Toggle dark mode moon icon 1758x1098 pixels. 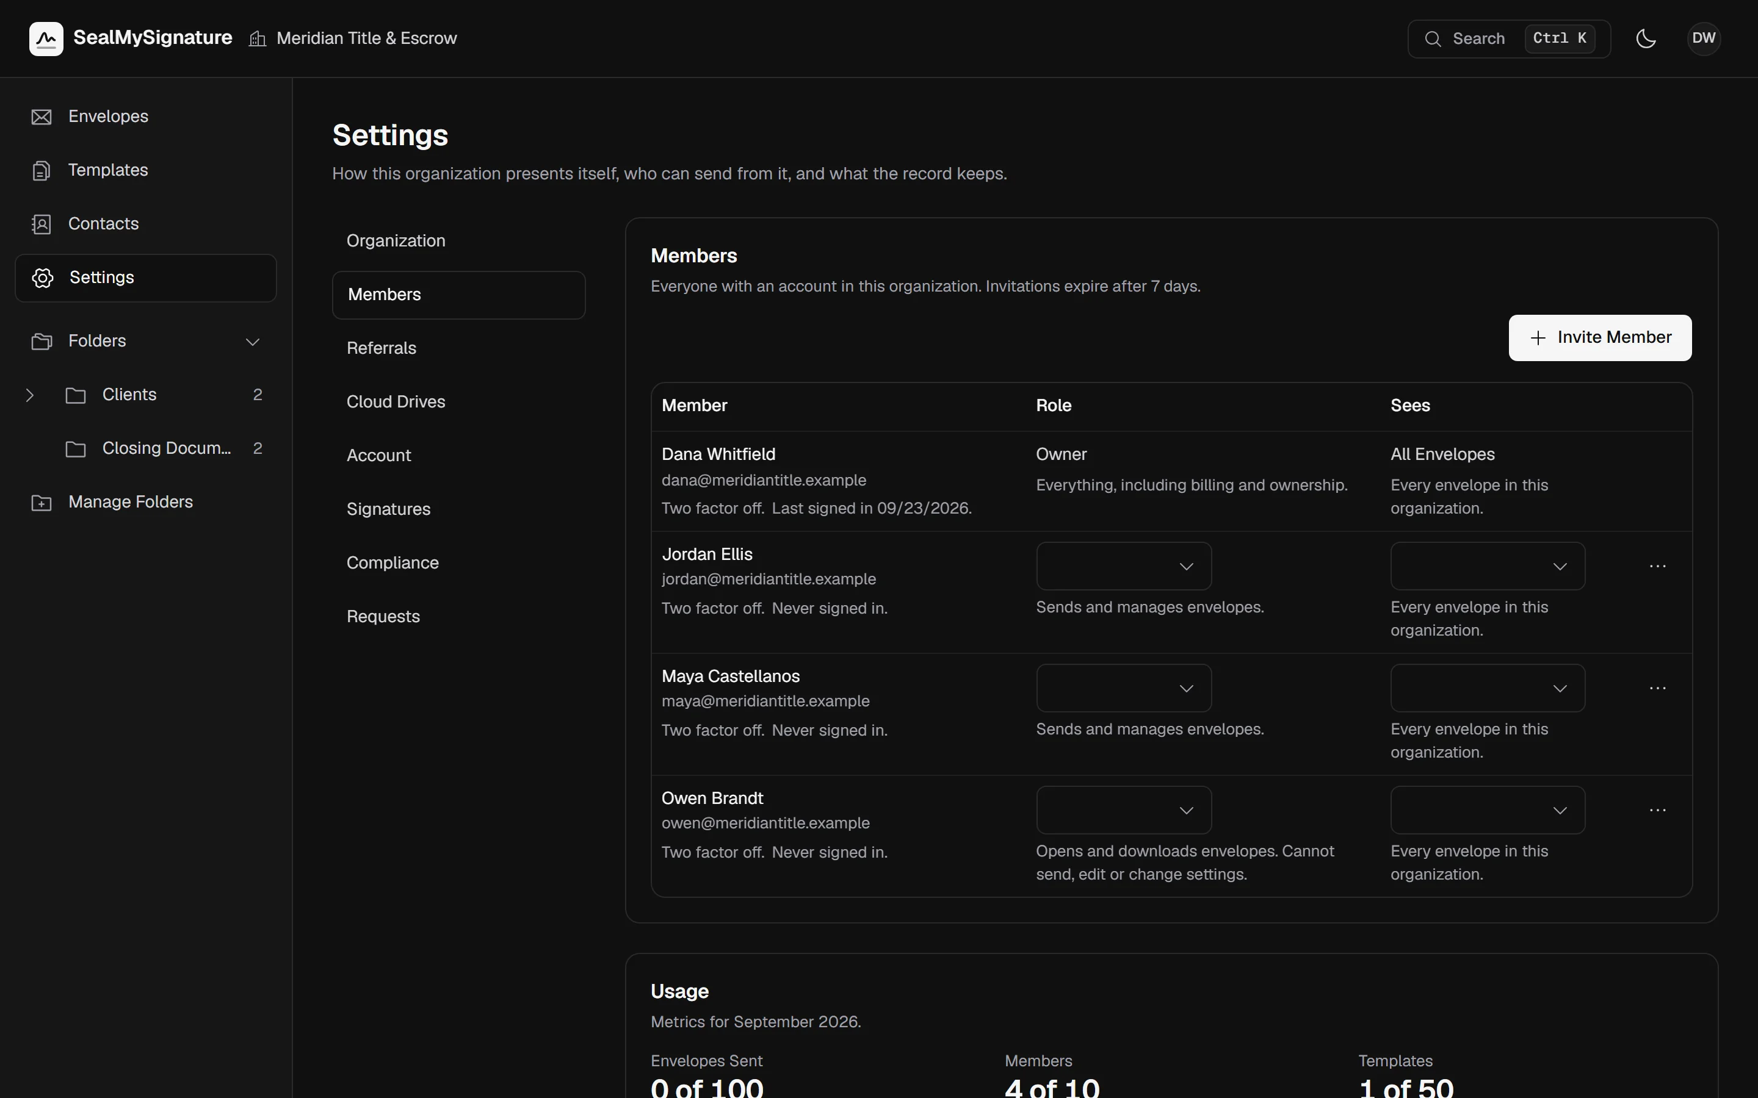click(1646, 38)
